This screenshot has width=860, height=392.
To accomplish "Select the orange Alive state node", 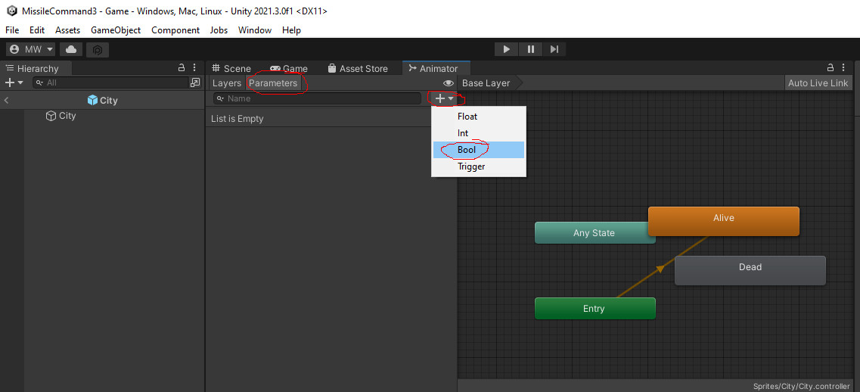I will 723,219.
